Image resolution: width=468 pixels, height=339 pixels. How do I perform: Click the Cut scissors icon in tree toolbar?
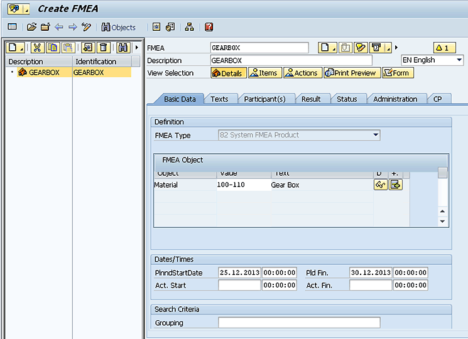coord(37,48)
